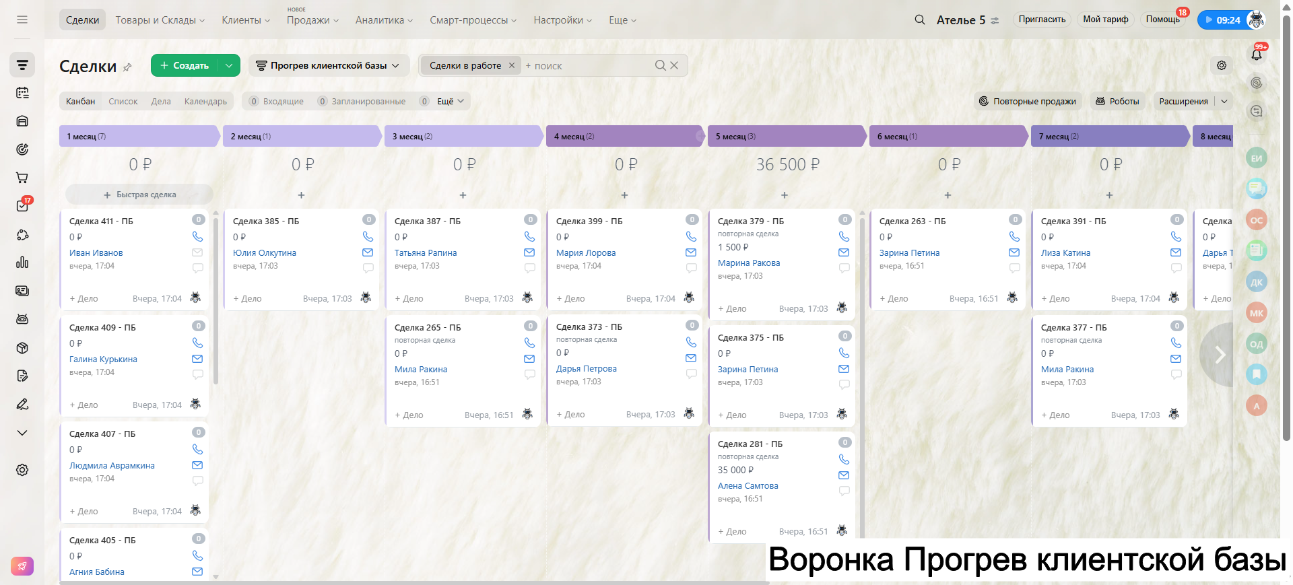
Task: Pin the Сделки page with the pin icon
Action: pos(127,67)
